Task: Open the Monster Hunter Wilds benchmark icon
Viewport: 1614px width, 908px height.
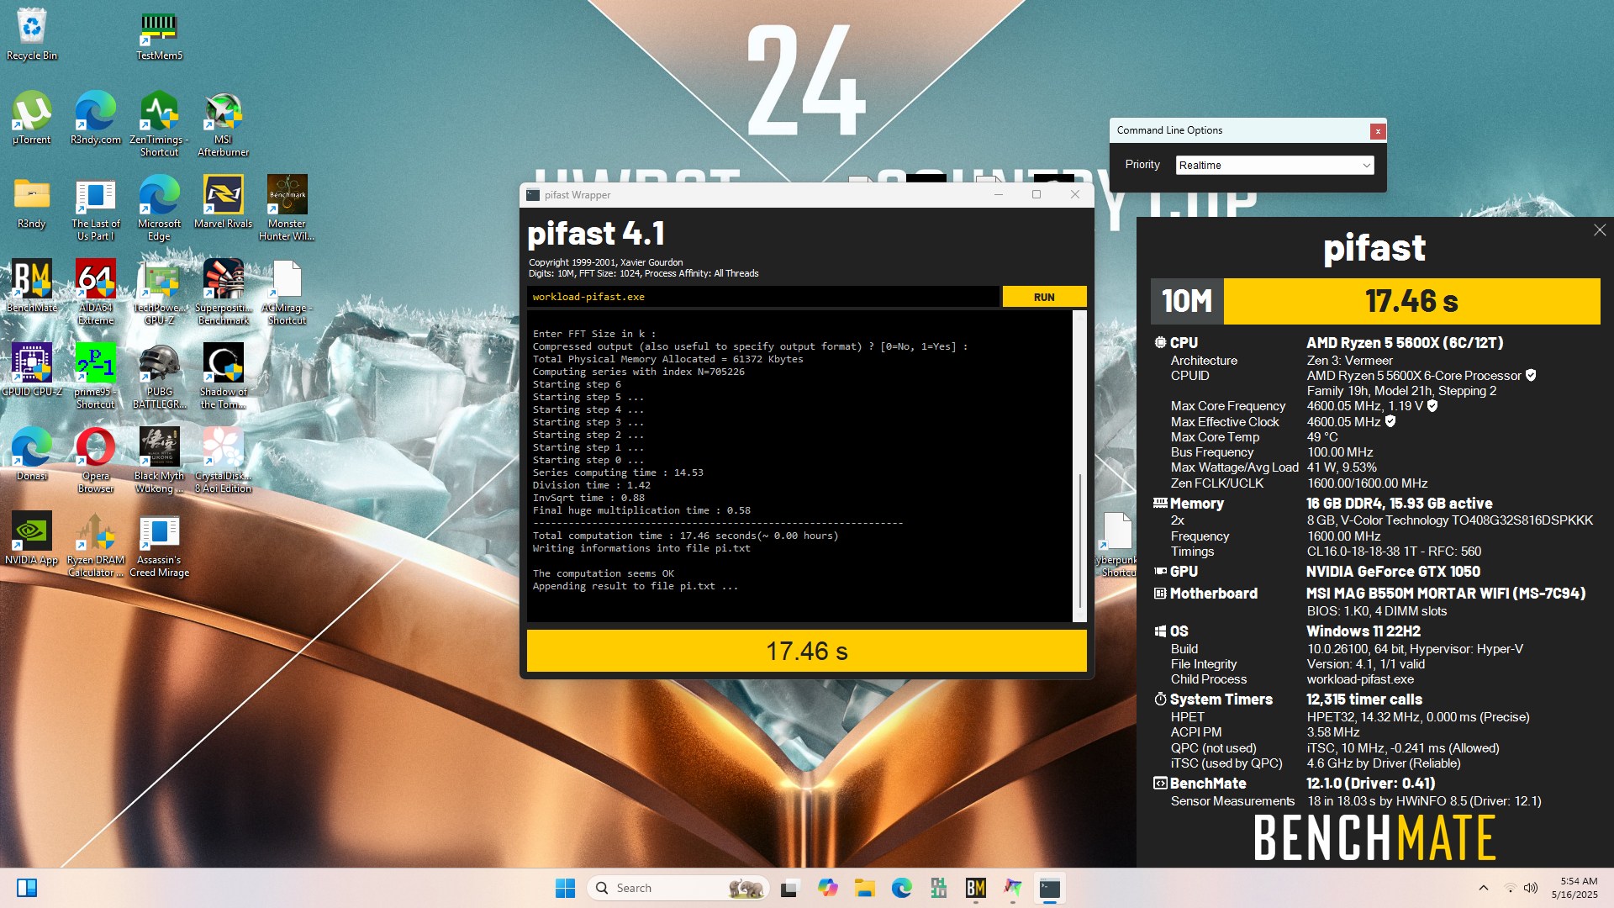Action: [x=287, y=208]
